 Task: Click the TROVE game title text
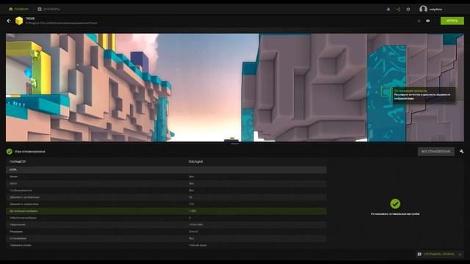click(x=30, y=18)
